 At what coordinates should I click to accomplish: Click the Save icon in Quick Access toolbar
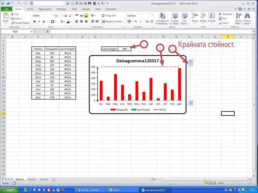click(8, 3)
